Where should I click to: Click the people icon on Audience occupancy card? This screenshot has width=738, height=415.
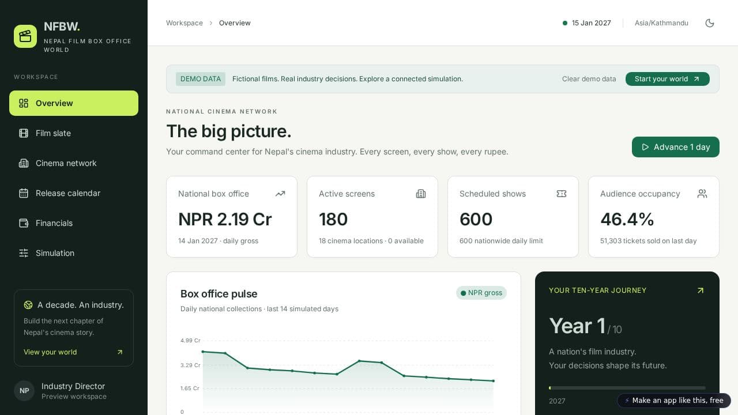[702, 194]
